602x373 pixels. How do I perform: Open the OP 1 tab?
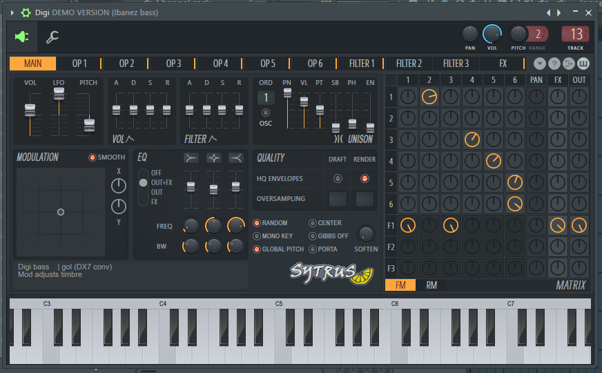click(x=79, y=64)
